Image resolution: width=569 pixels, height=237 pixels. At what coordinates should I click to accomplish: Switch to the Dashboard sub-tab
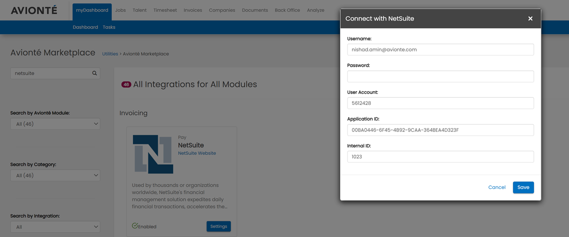85,27
